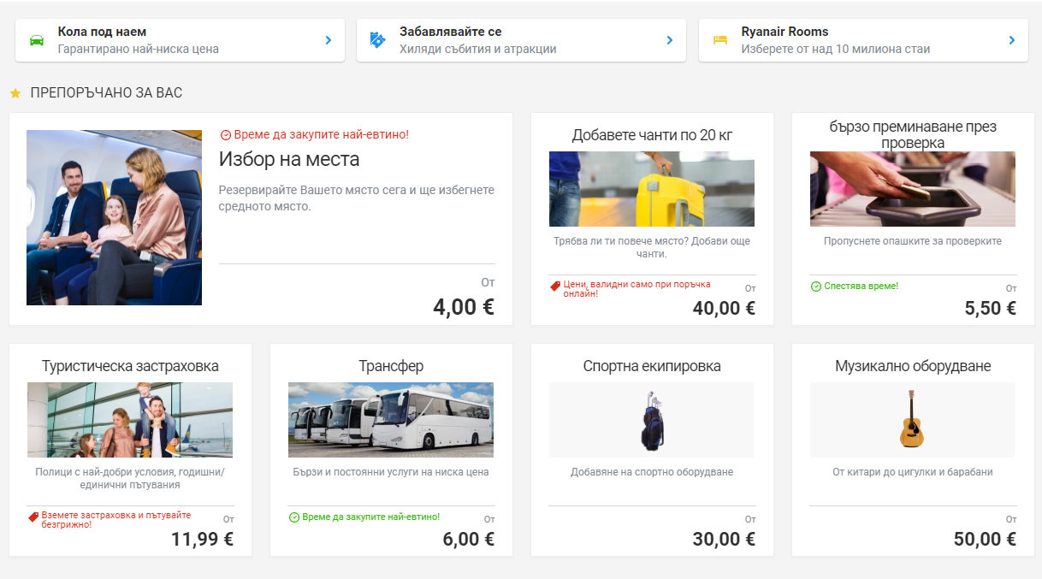The image size is (1042, 579).
Task: Click the green car rental icon
Action: point(37,40)
